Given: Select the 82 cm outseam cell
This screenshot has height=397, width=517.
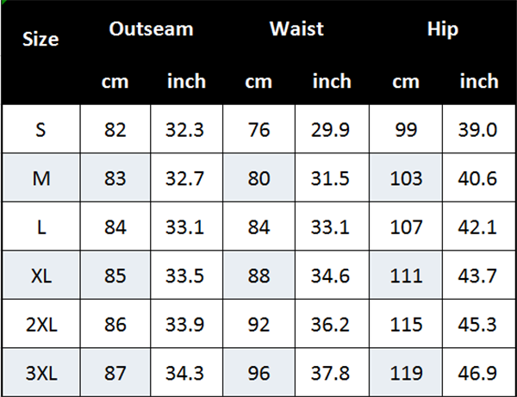Looking at the screenshot, I should click(115, 130).
